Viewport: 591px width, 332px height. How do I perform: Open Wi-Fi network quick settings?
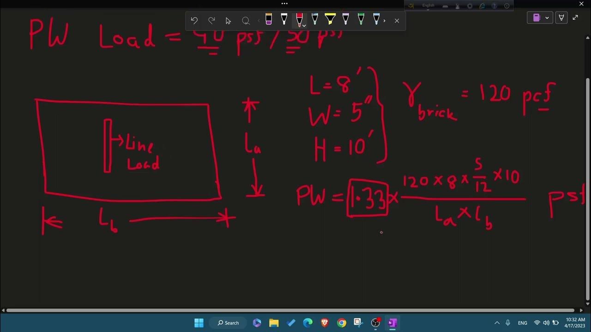click(x=537, y=323)
